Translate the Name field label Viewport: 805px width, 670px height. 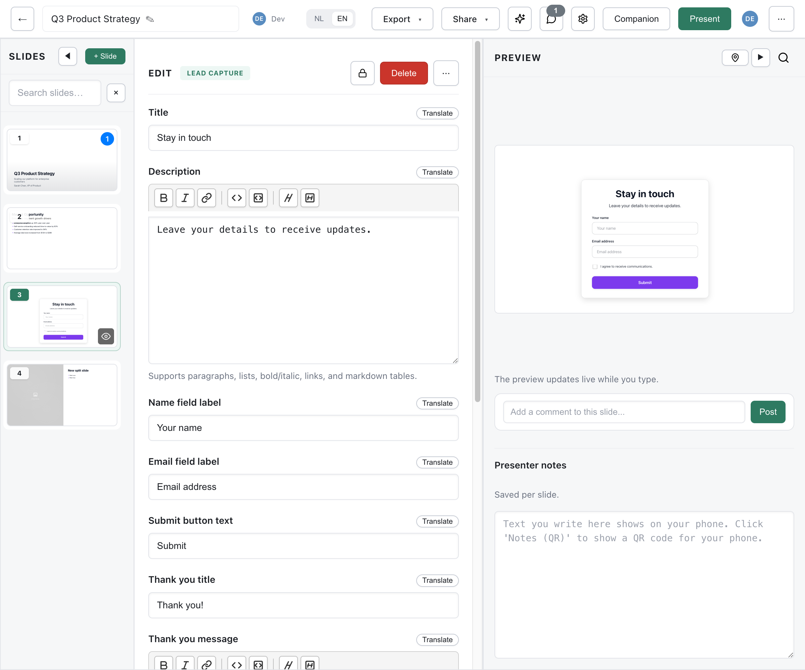pyautogui.click(x=437, y=403)
